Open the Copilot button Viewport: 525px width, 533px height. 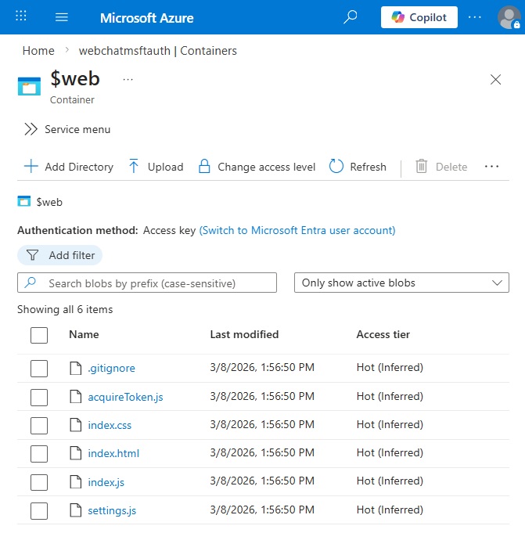tap(419, 17)
